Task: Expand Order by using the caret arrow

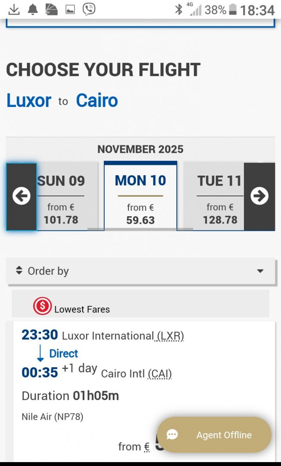Action: 260,271
